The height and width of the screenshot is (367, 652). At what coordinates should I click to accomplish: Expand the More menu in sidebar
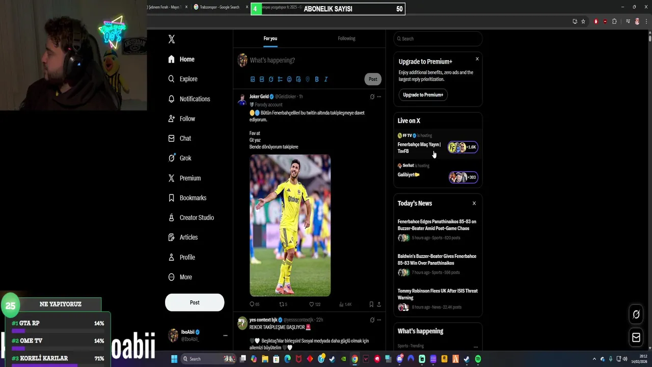click(x=180, y=277)
